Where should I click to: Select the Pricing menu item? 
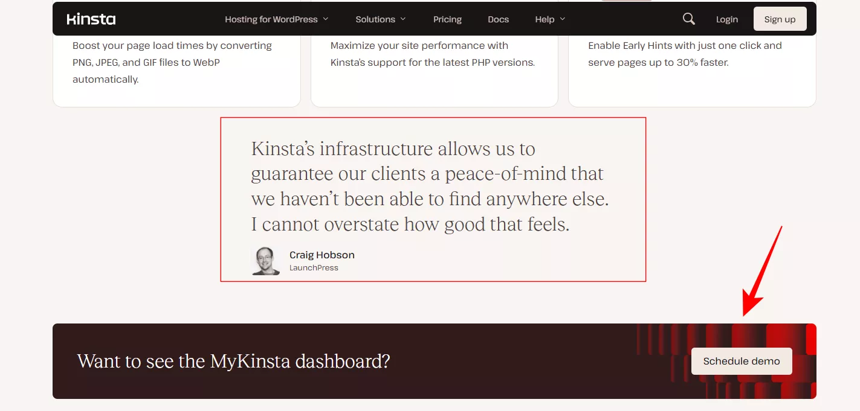click(447, 19)
